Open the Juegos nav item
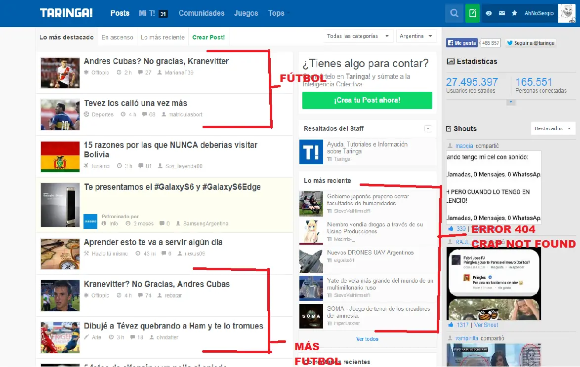 [246, 13]
